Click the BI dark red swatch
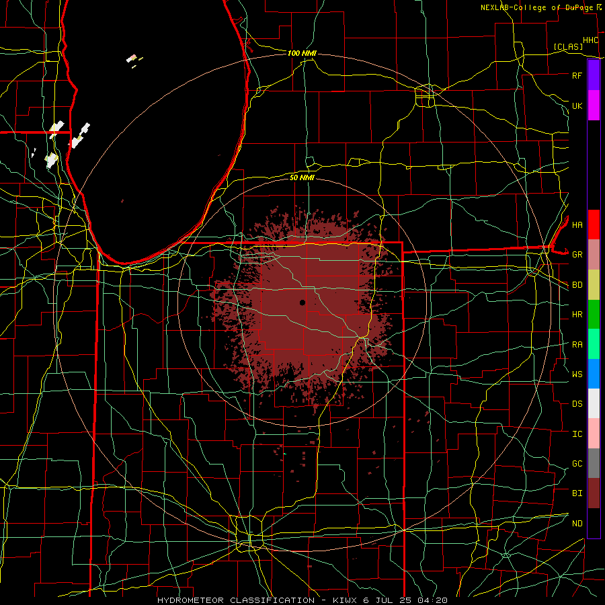This screenshot has width=605, height=605. click(594, 493)
